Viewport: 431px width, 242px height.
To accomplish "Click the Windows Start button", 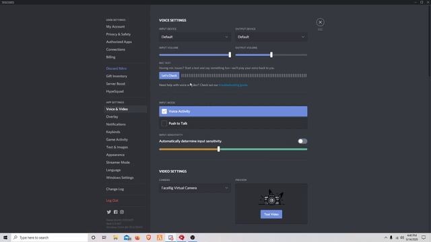I will click(5, 237).
